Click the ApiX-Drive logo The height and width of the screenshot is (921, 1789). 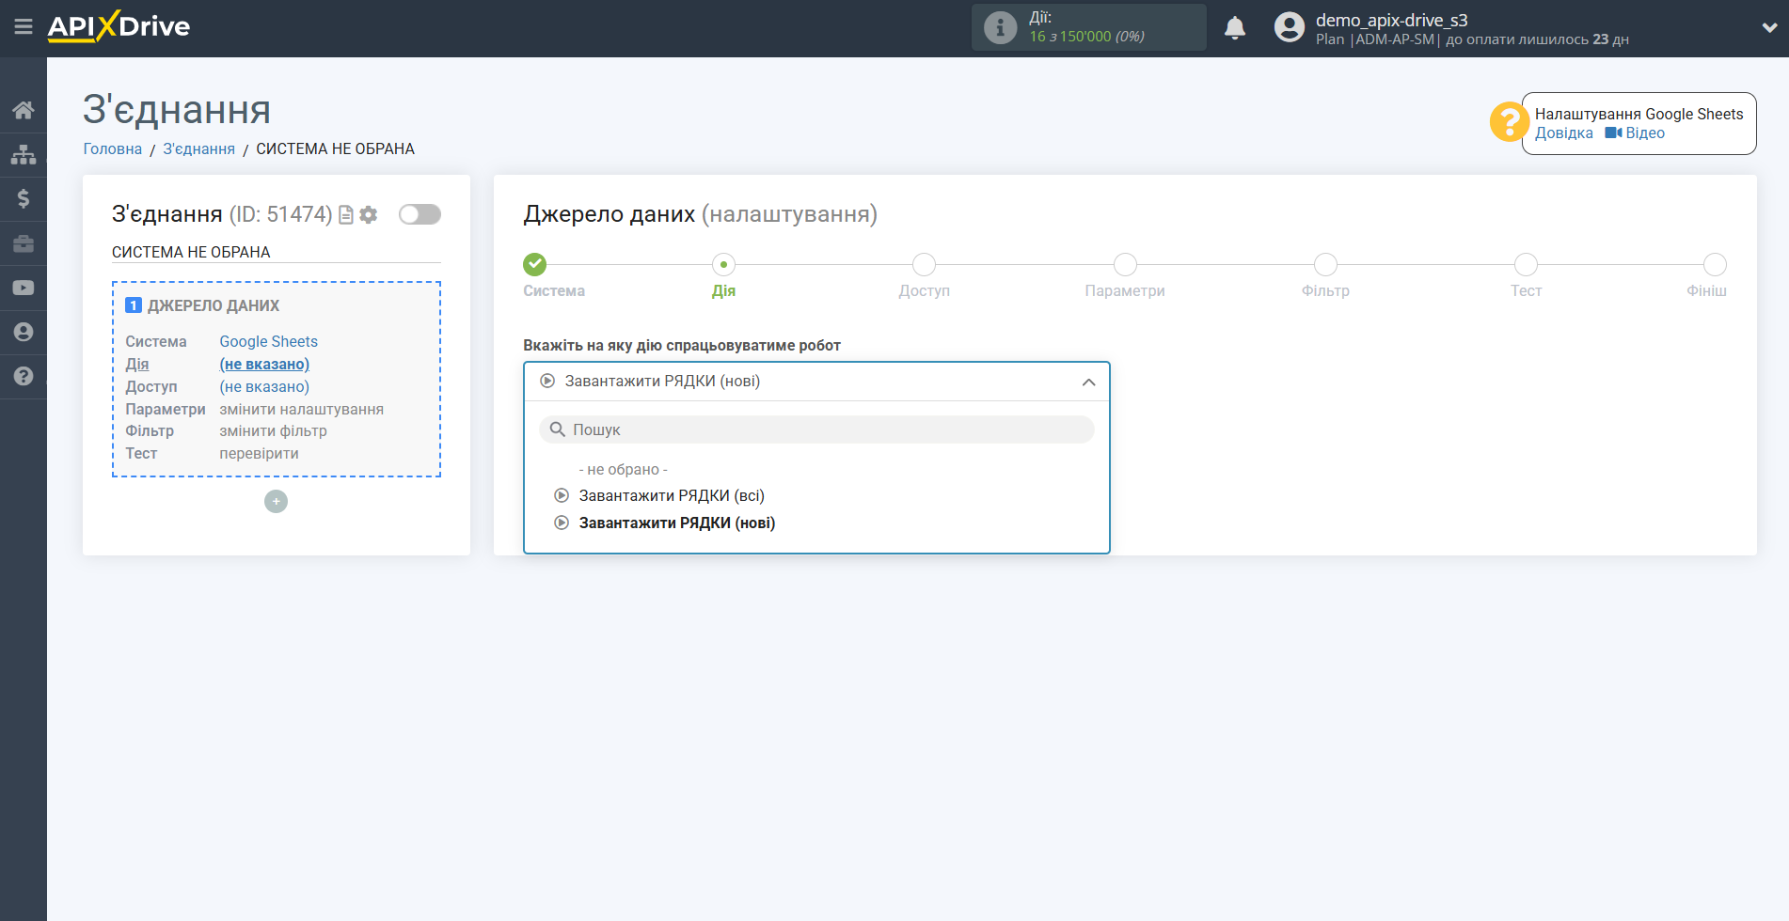click(x=119, y=26)
